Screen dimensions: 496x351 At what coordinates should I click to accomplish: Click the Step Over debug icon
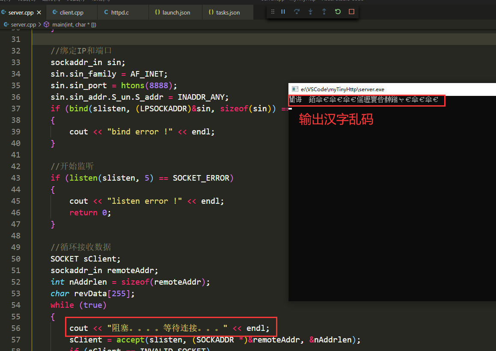click(297, 12)
